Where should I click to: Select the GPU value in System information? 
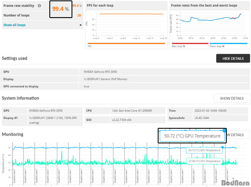(46, 111)
